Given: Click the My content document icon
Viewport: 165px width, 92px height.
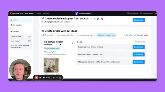Looking at the screenshot, I should coord(11,25).
